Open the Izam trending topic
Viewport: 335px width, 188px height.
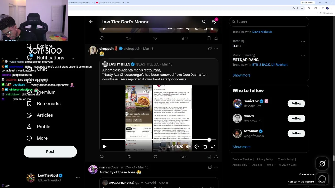[x=236, y=46]
